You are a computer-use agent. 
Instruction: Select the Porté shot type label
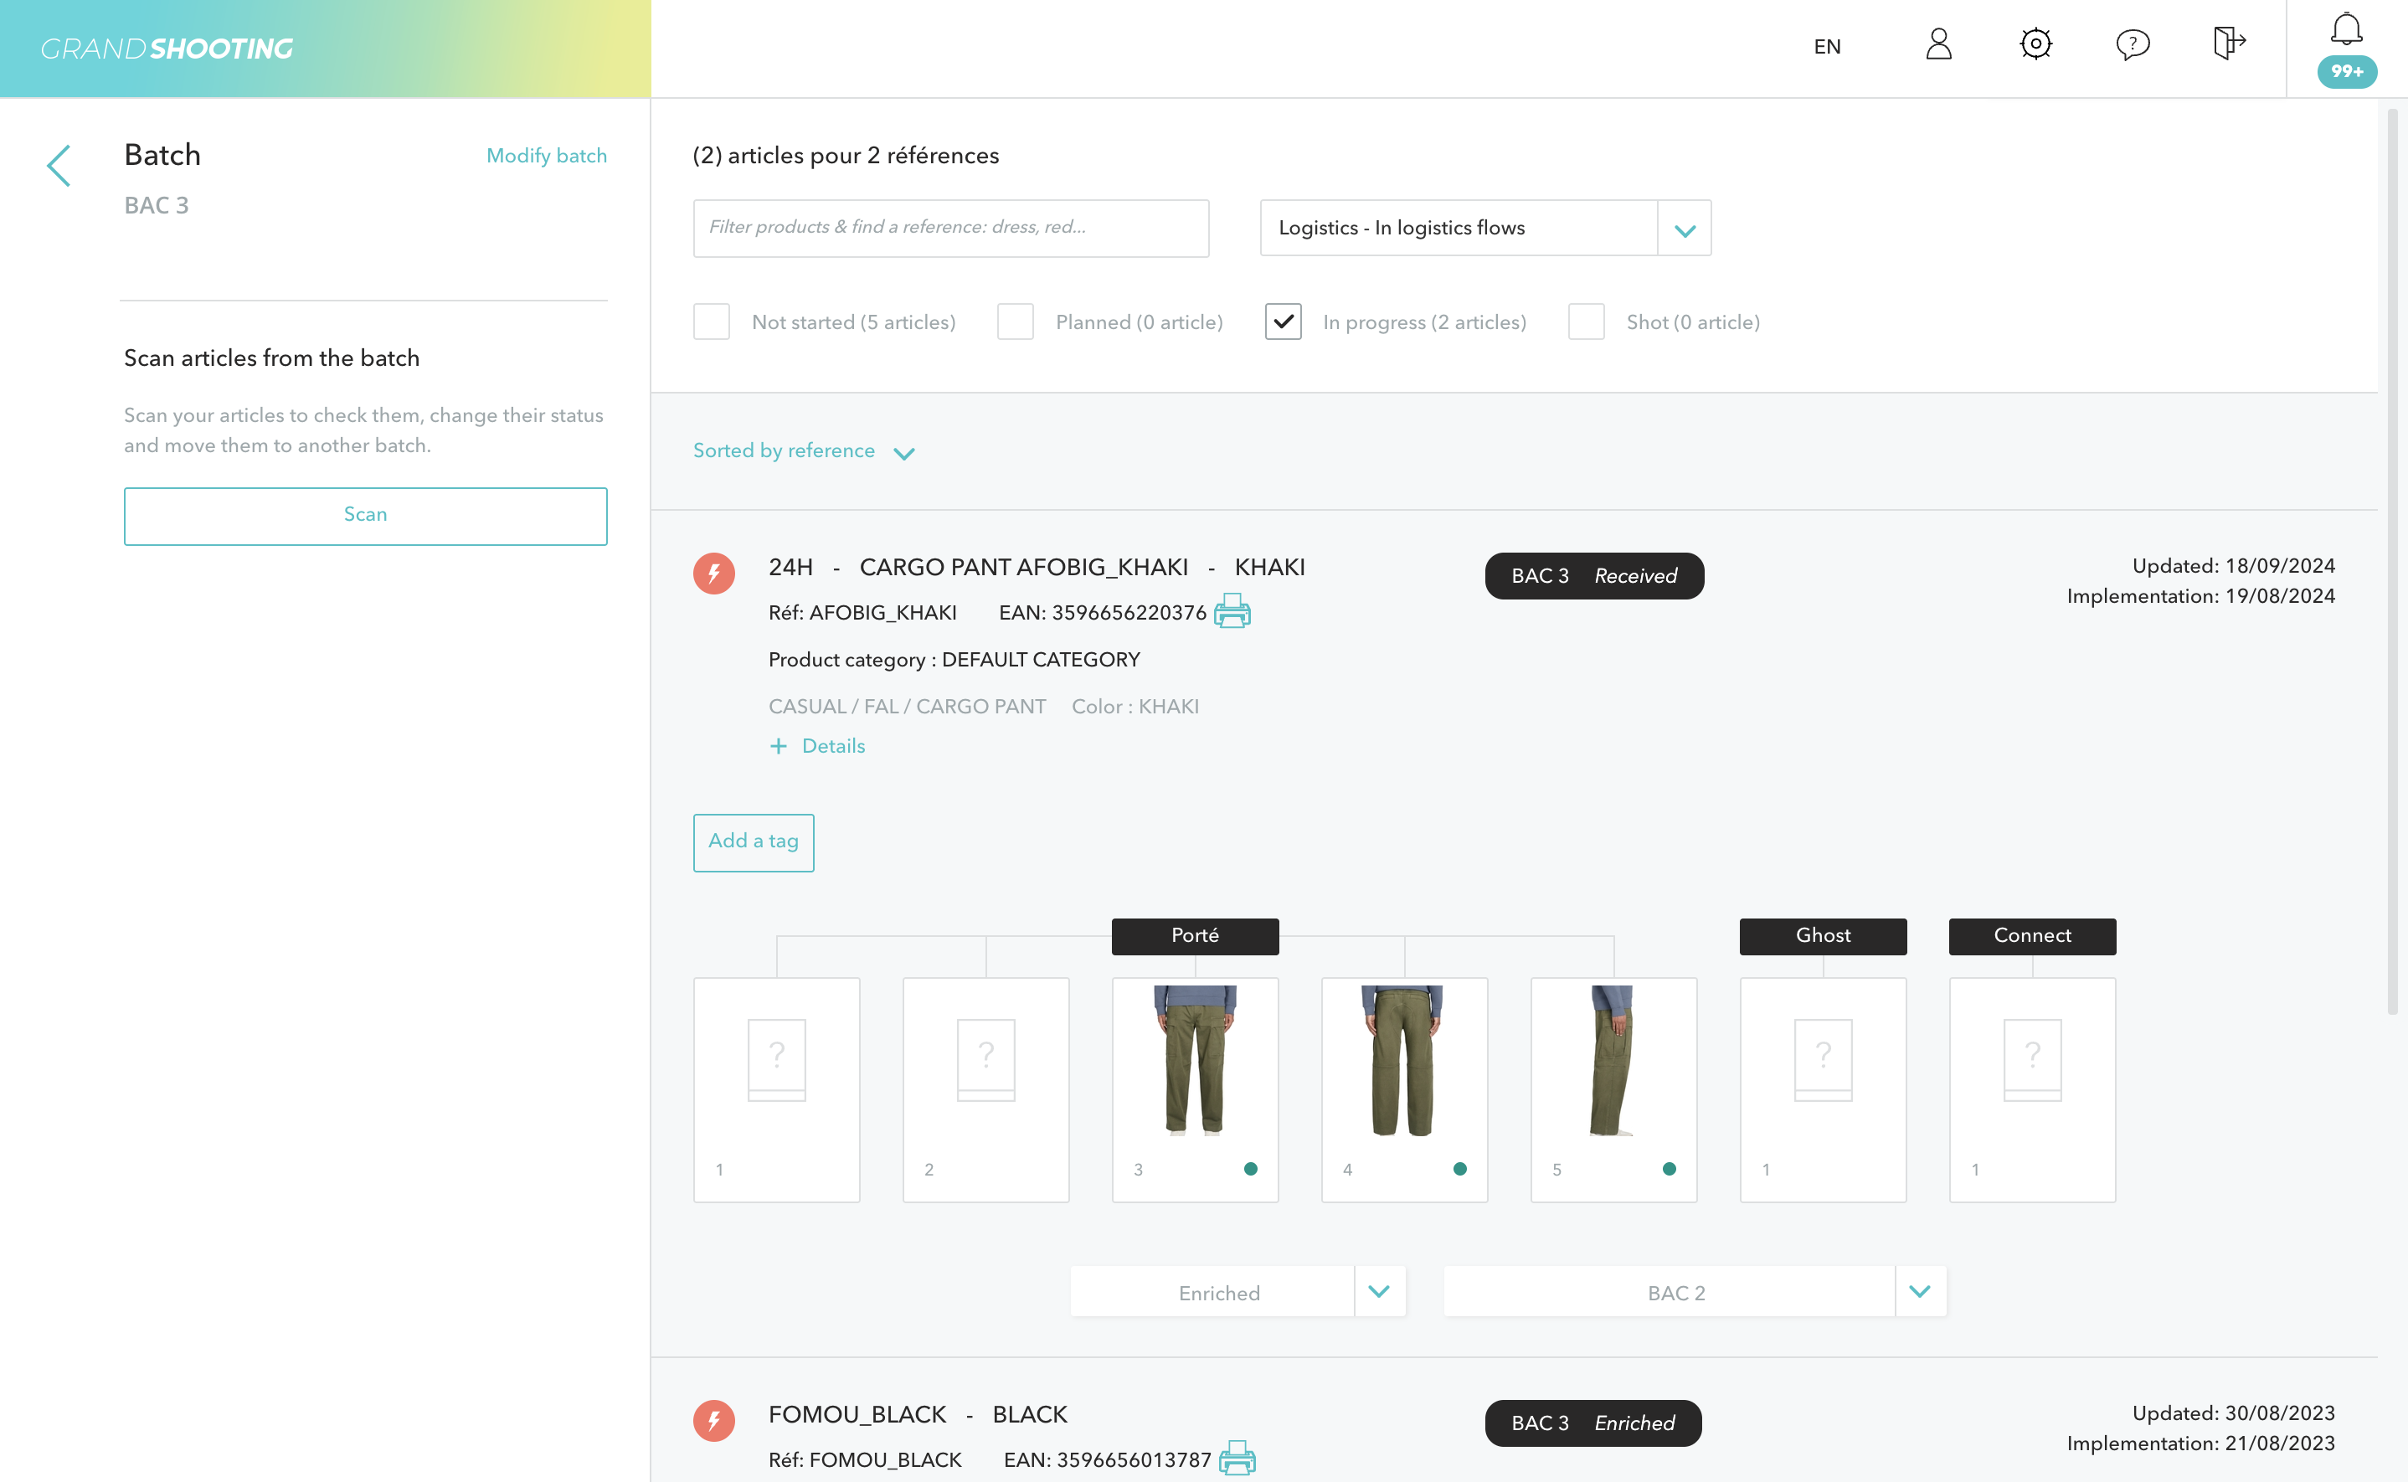click(x=1195, y=936)
